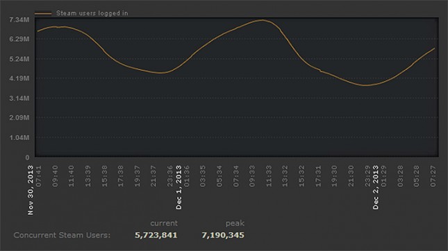
Task: Click the 15:32 time label
Action: pos(301,176)
